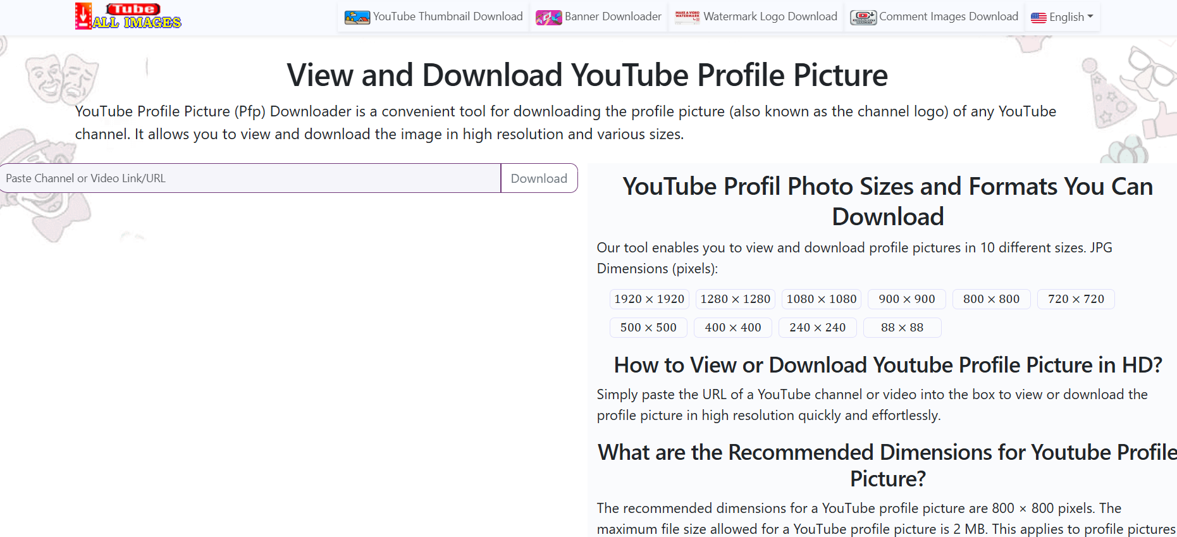Select the 240 × 240 size badge
The height and width of the screenshot is (537, 1177).
click(817, 328)
